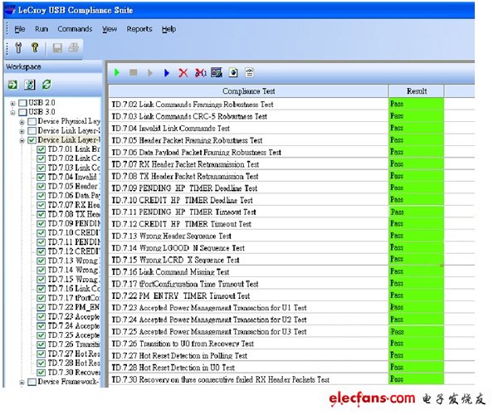
Task: Expand the USB 2.0 tree node
Action: click(12, 103)
